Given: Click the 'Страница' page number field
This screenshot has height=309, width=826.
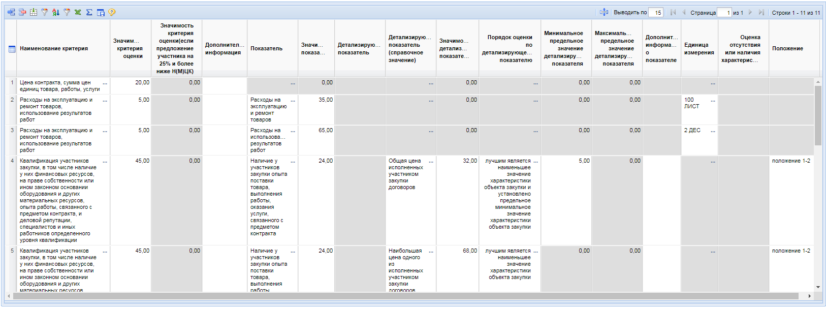Looking at the screenshot, I should click(x=725, y=13).
